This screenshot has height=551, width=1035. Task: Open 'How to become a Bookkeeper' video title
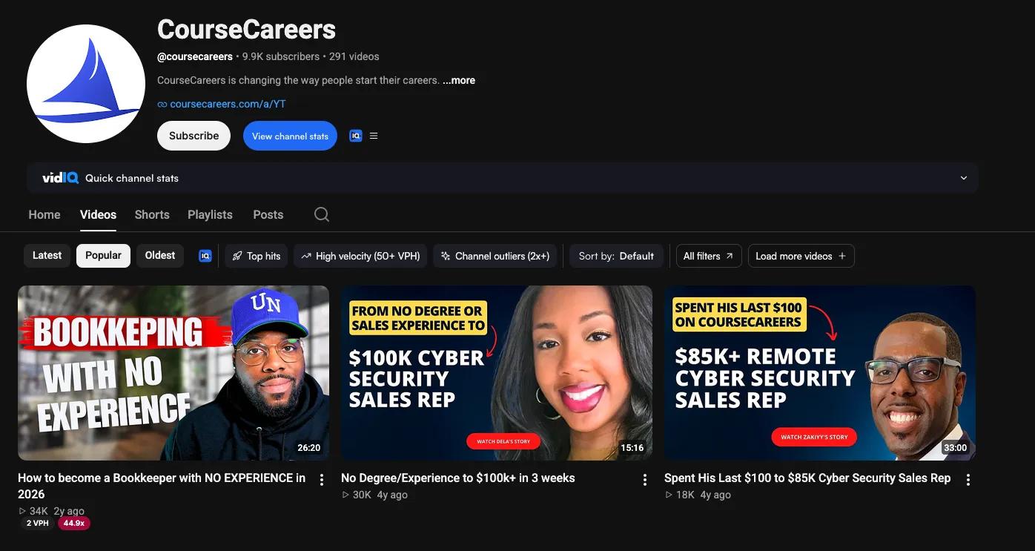click(x=162, y=486)
